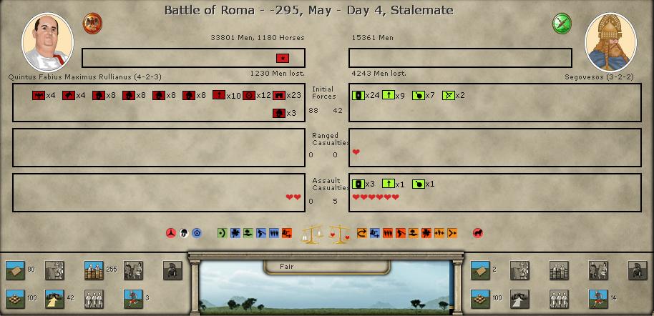Click the green crossed-swords faction emblem

click(x=562, y=23)
